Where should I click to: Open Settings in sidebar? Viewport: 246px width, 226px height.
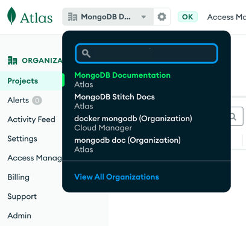coord(22,139)
